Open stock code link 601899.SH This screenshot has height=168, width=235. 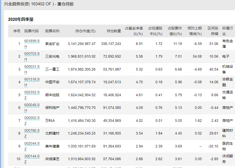pyautogui.click(x=32, y=44)
